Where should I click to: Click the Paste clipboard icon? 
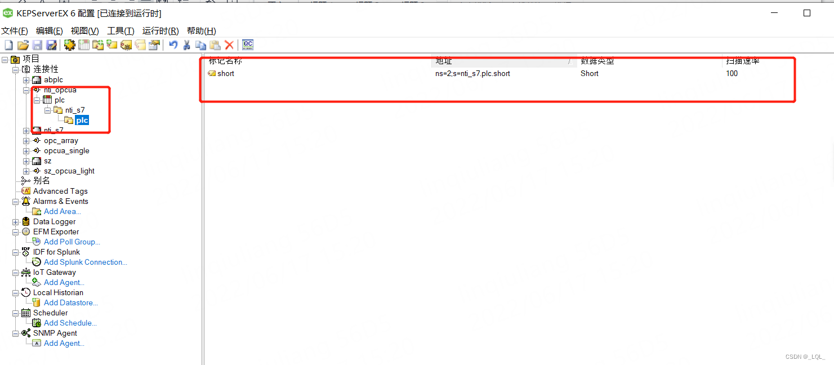(x=215, y=45)
